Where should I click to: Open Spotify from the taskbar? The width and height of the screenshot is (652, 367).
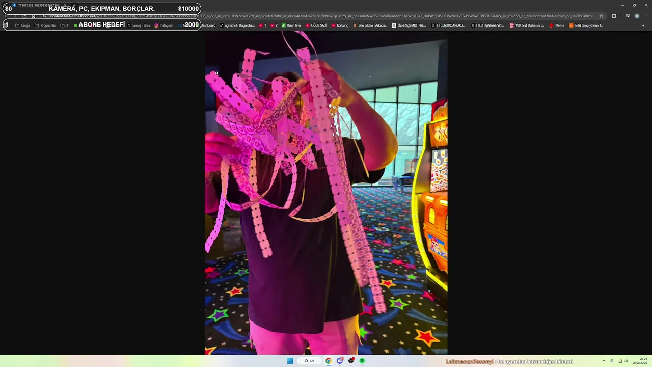[362, 361]
